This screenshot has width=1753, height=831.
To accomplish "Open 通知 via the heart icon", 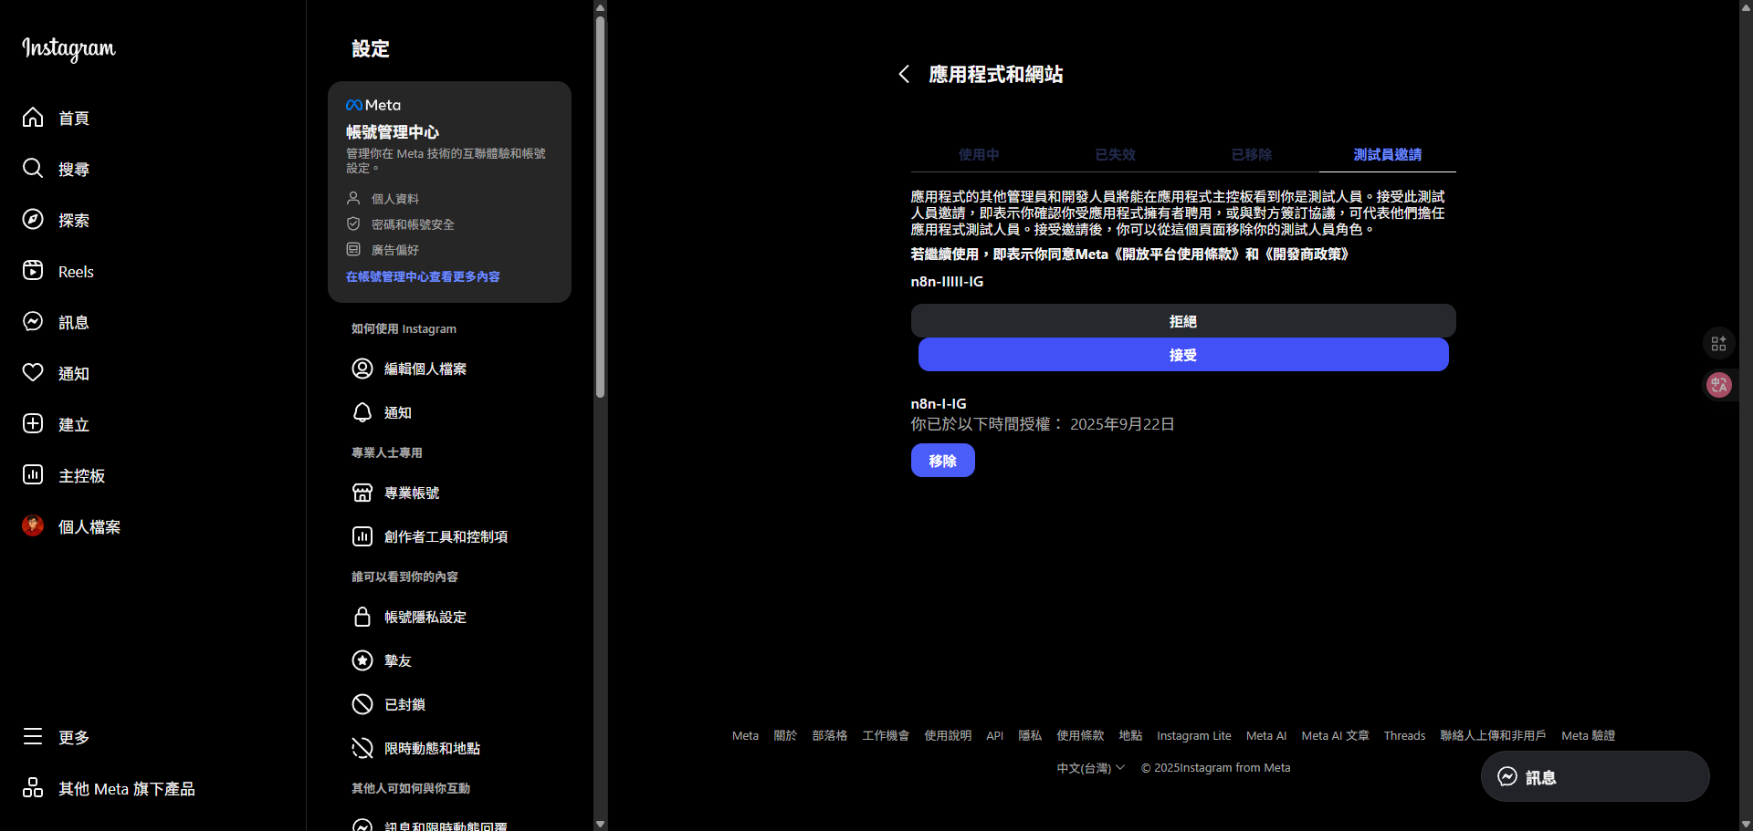I will pos(33,373).
